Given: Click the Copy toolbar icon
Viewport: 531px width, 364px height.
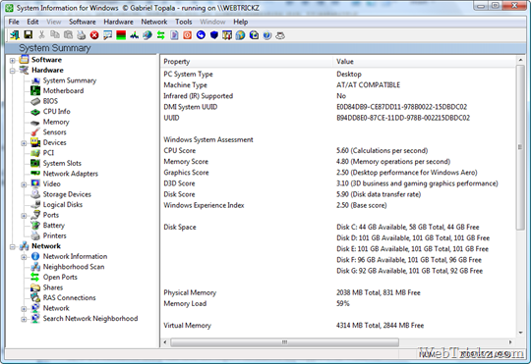Looking at the screenshot, I should (54, 34).
